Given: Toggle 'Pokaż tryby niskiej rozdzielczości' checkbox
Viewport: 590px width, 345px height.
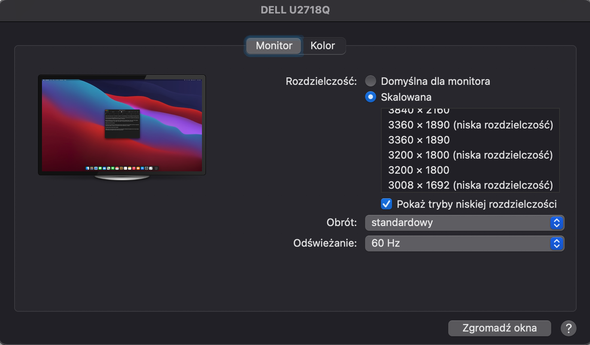Looking at the screenshot, I should point(386,204).
